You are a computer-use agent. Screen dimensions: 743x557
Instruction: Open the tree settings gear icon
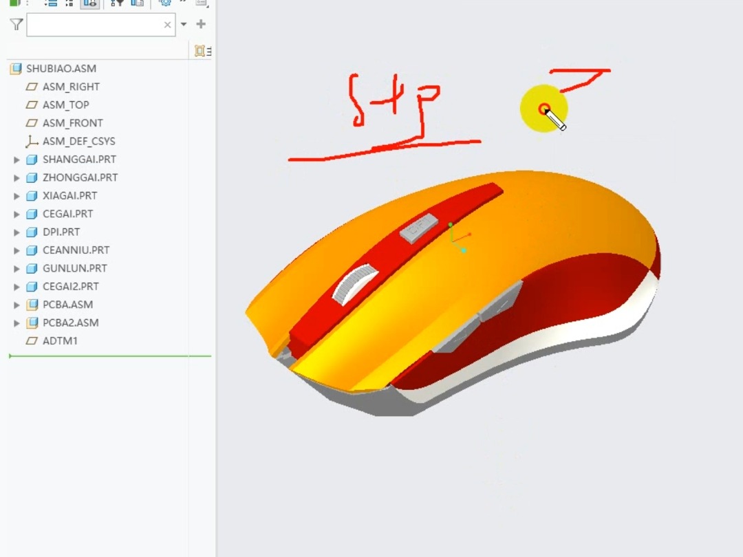pyautogui.click(x=165, y=3)
